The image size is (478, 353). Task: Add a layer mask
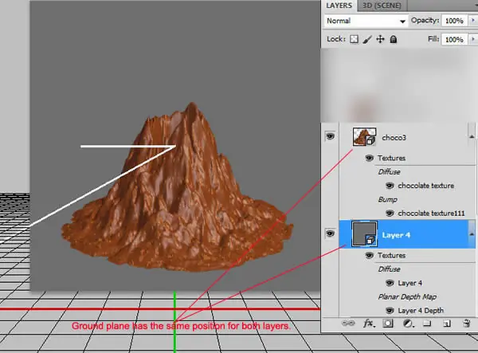(388, 324)
